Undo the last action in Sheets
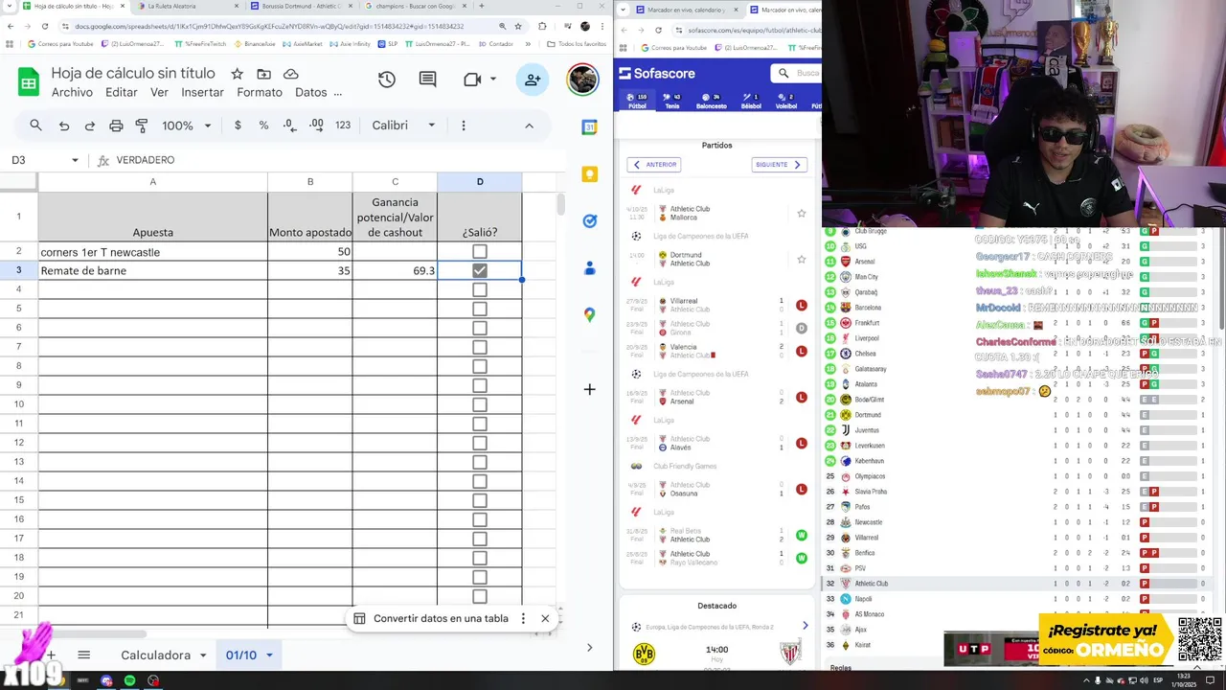 [x=64, y=126]
